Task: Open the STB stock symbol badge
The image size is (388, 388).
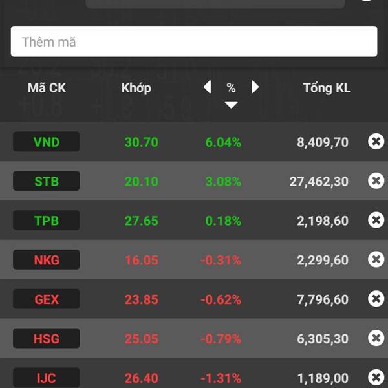Action: [47, 181]
